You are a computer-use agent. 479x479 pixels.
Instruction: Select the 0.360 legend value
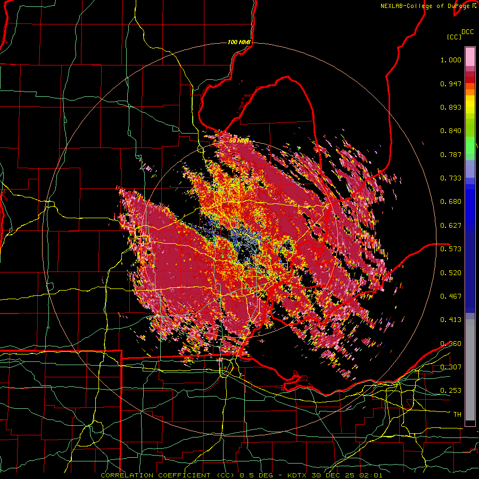point(451,344)
